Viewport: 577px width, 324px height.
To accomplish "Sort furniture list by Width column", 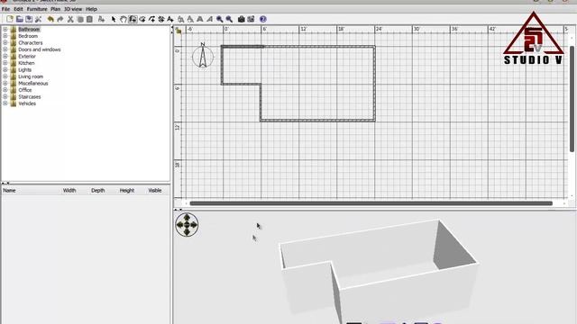I will click(69, 190).
